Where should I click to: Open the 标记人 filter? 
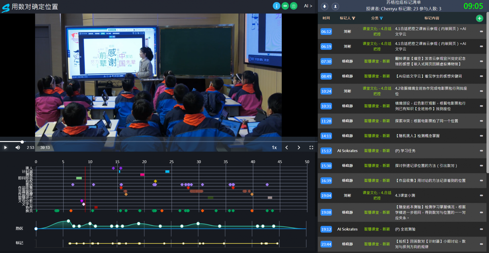354,18
